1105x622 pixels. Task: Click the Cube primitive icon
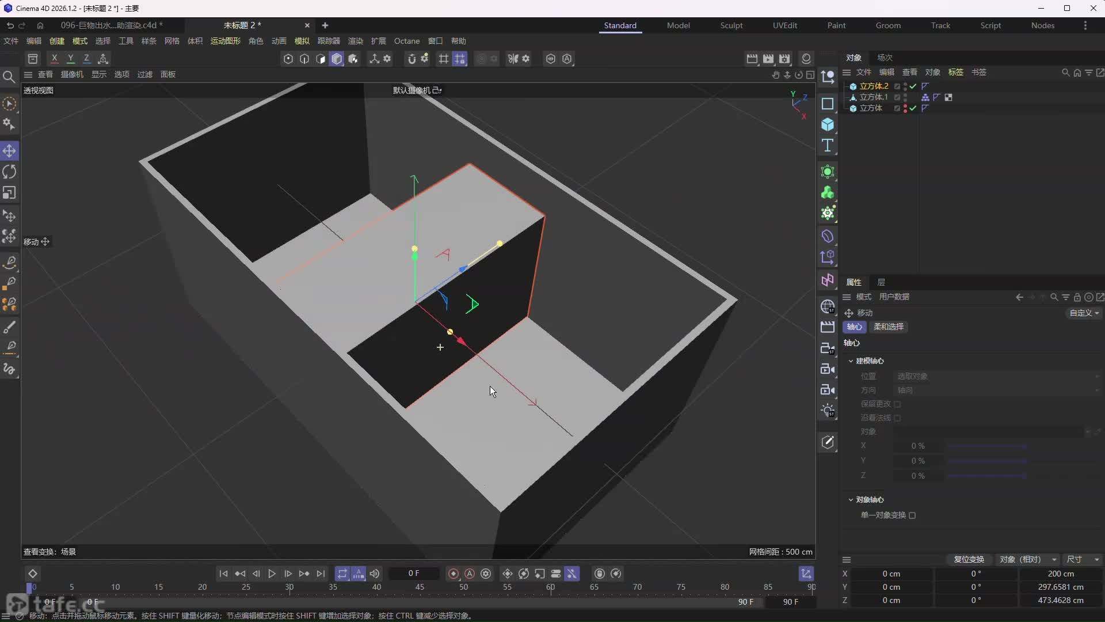click(828, 124)
